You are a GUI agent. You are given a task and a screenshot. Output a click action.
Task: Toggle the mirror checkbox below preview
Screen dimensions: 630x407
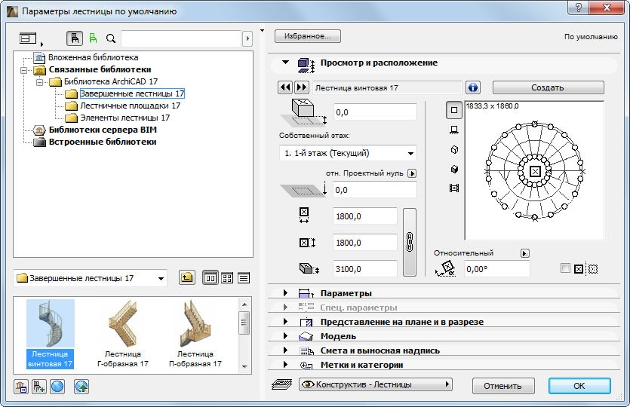[x=565, y=268]
